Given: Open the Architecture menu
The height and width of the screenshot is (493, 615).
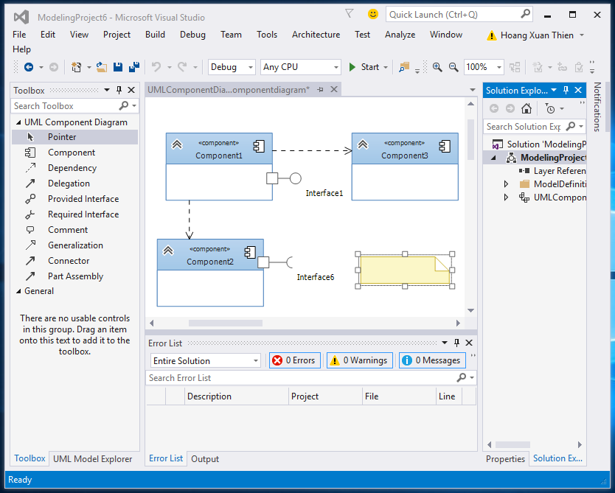Looking at the screenshot, I should (x=316, y=34).
